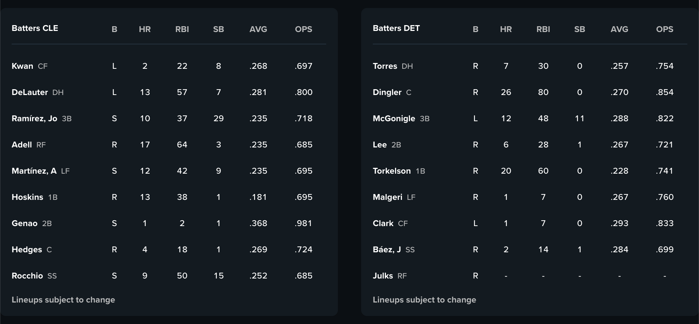The height and width of the screenshot is (324, 699).
Task: Open Torkelson's player page
Action: tap(392, 171)
